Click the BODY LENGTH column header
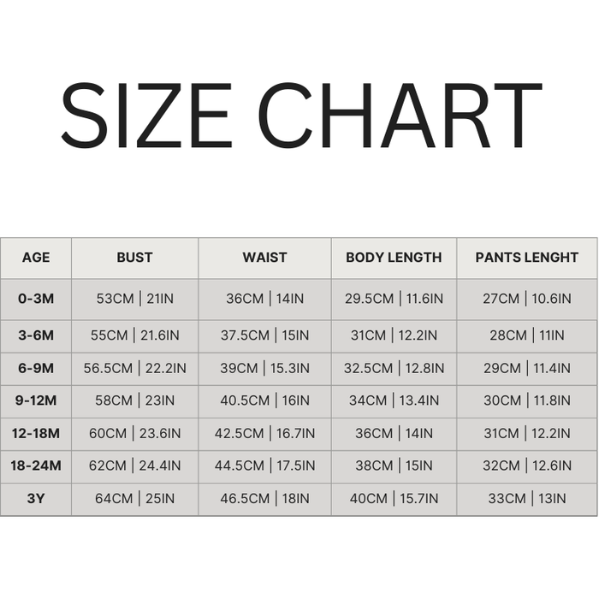This screenshot has width=599, height=599. [x=394, y=258]
